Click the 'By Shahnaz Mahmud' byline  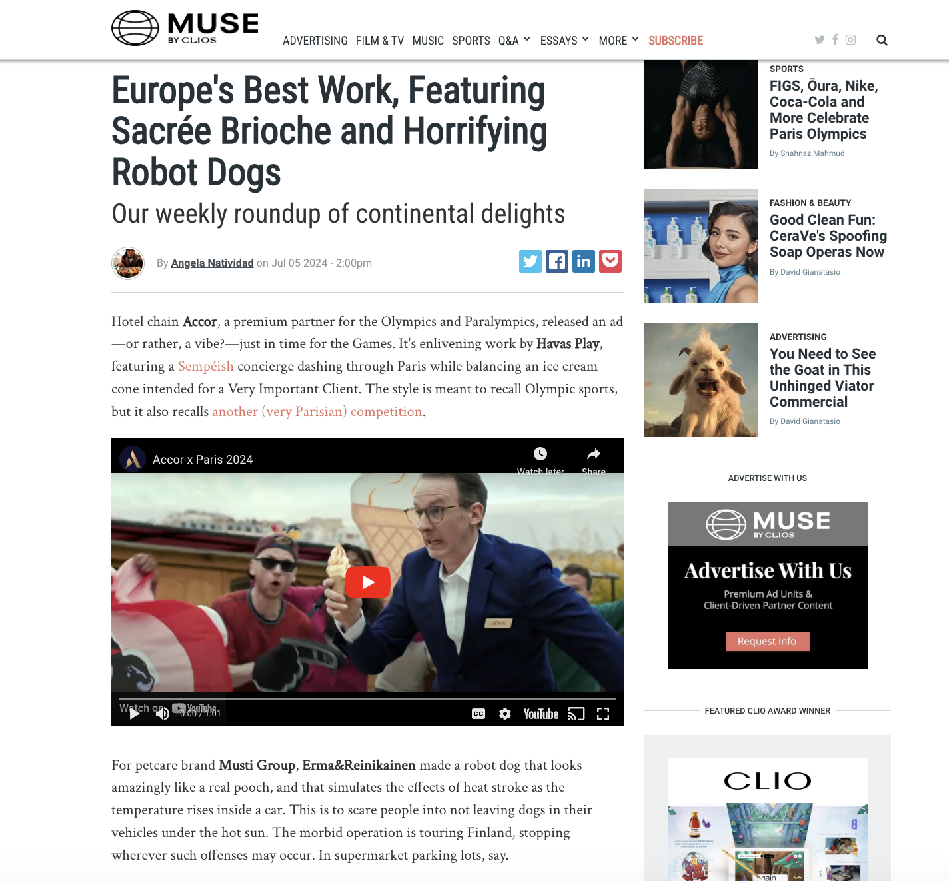(807, 153)
